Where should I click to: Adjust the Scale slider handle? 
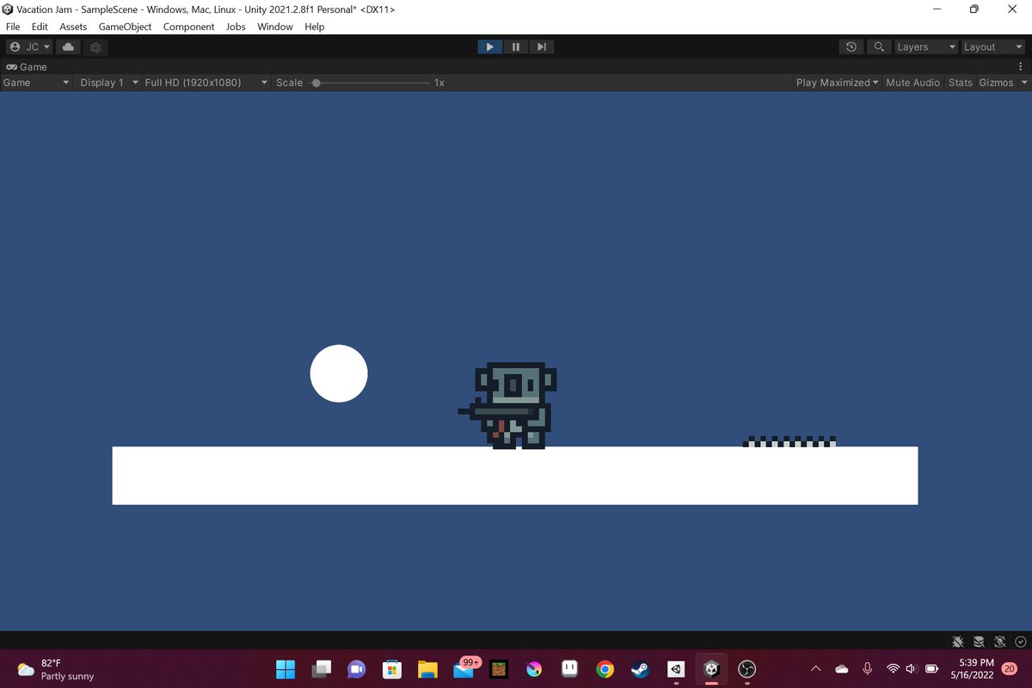coord(316,83)
